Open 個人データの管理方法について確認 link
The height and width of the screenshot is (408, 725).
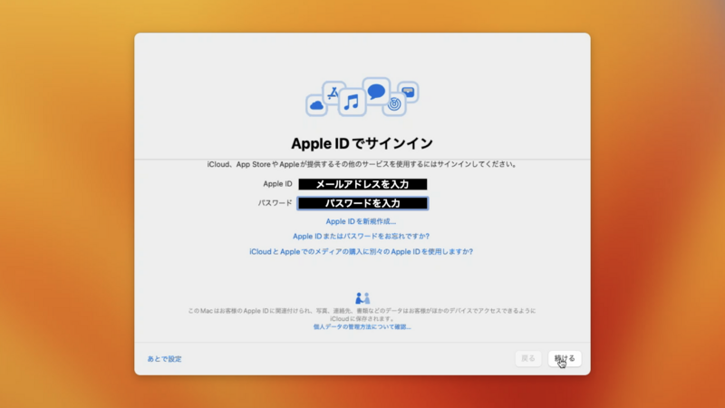pos(362,326)
